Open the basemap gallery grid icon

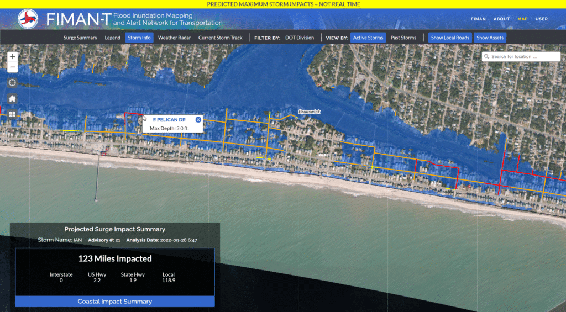[12, 114]
